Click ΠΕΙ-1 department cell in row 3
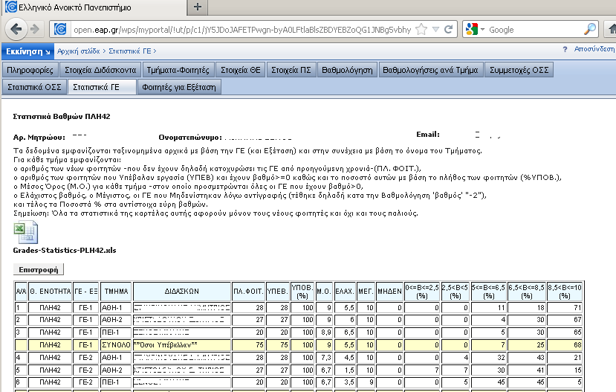Viewport: 616px width, 392px height. [116, 332]
